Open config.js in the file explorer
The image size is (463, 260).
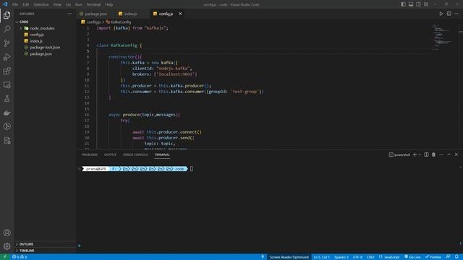pos(45,35)
